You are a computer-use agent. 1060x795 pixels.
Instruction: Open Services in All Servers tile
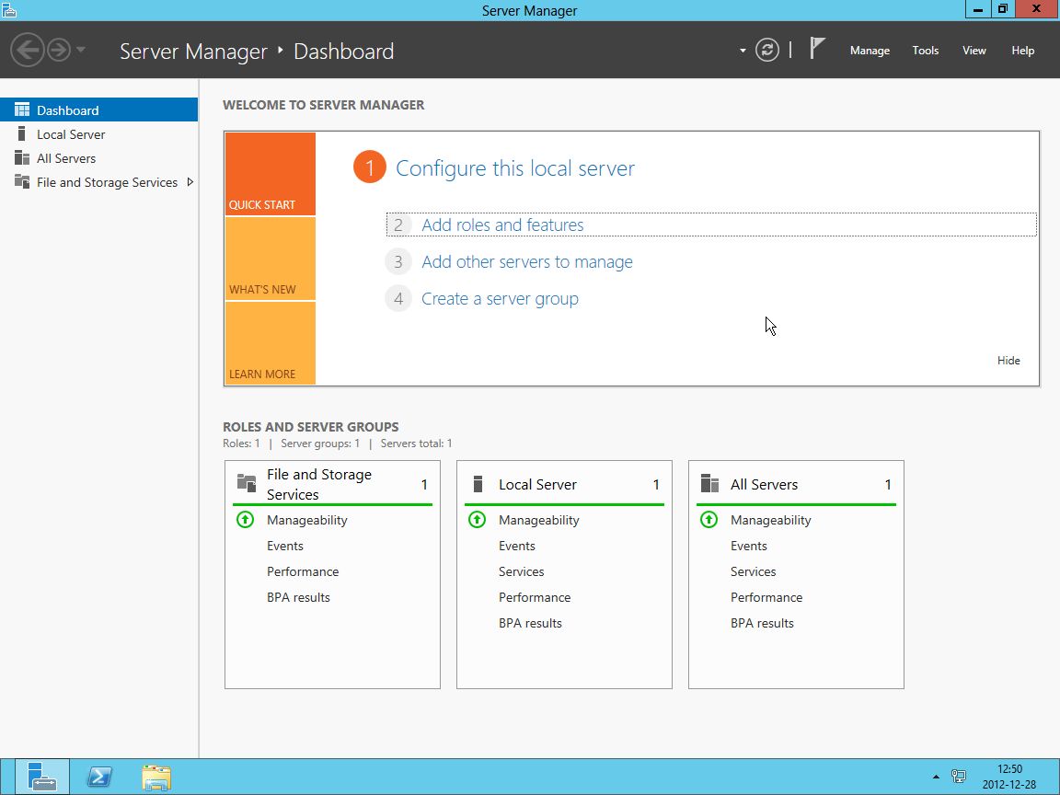(x=753, y=571)
